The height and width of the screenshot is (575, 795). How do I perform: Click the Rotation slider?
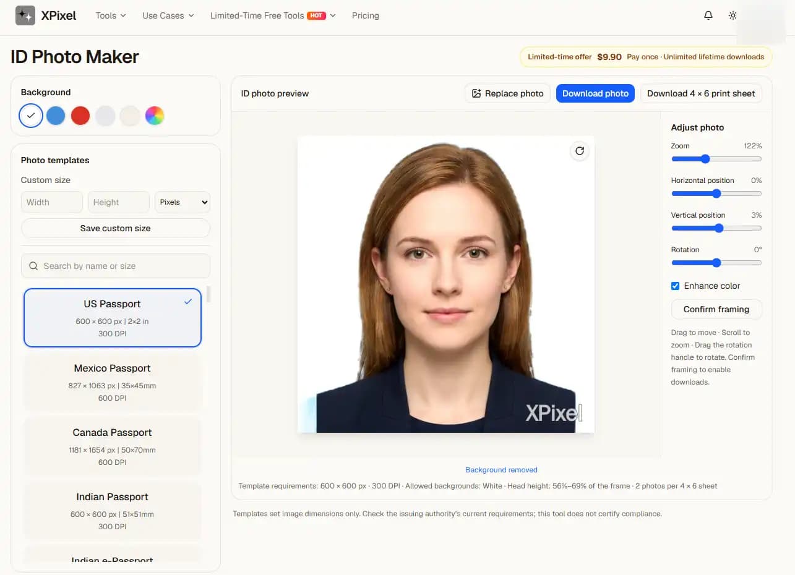coord(716,263)
